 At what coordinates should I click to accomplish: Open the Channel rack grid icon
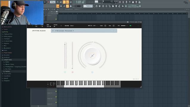(x=103, y=6)
